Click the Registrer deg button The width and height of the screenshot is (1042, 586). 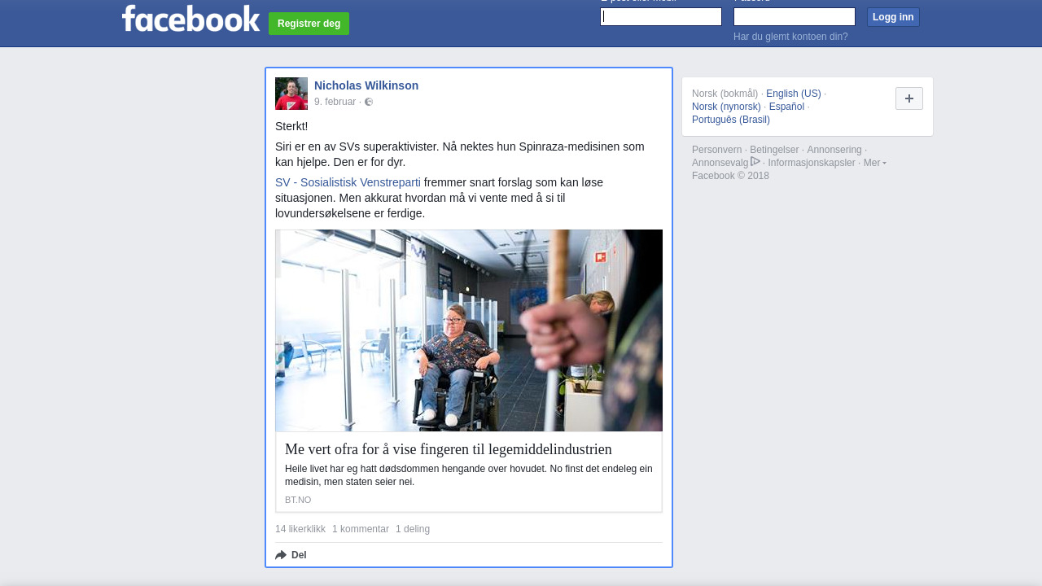click(309, 24)
